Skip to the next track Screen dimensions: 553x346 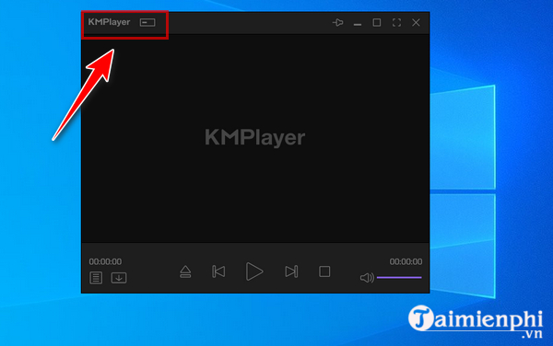pyautogui.click(x=291, y=271)
